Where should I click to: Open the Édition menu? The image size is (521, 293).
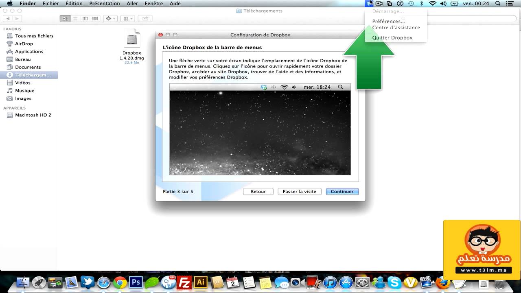(x=74, y=3)
